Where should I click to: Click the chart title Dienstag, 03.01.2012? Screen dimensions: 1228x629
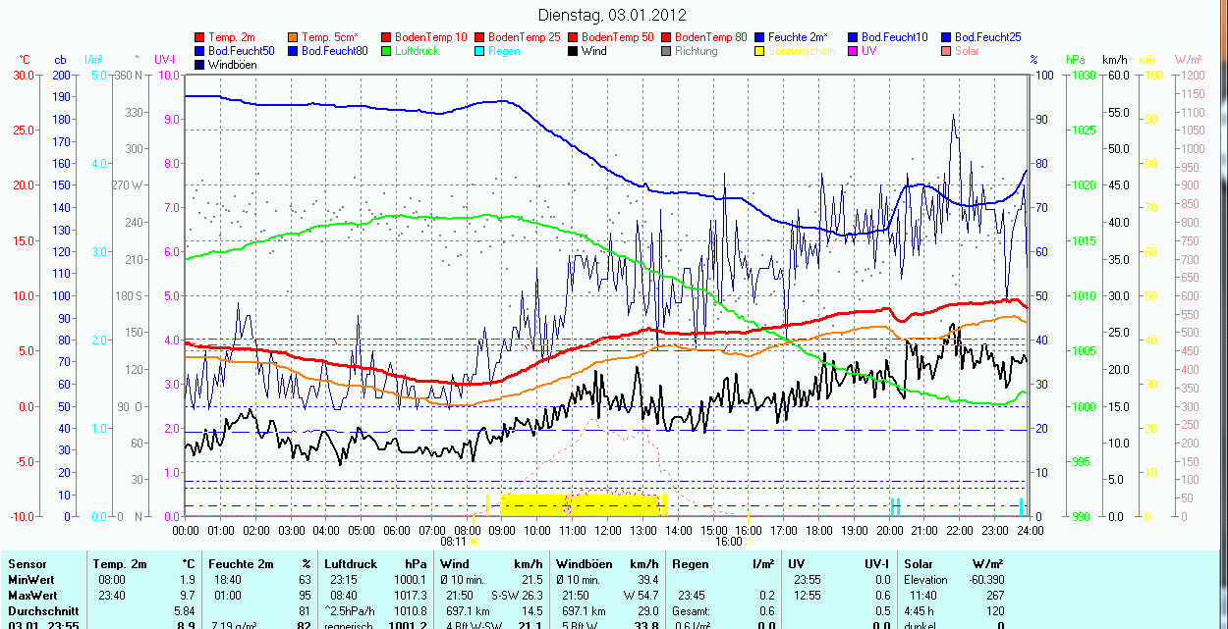pyautogui.click(x=613, y=15)
